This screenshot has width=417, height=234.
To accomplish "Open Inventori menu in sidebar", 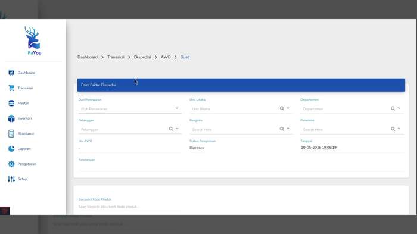I will pyautogui.click(x=24, y=118).
